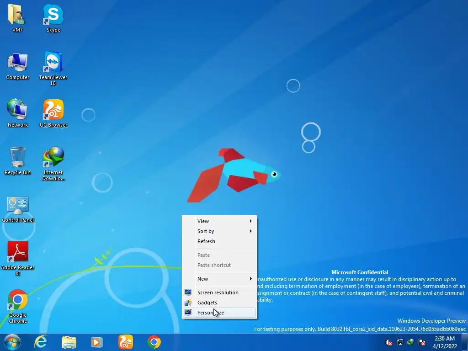Open the Start menu orb
The image size is (468, 351).
[x=12, y=342]
